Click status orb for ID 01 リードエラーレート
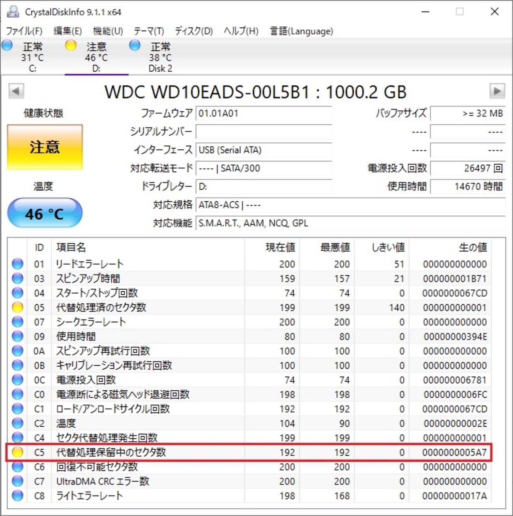The width and height of the screenshot is (513, 516). tap(17, 264)
